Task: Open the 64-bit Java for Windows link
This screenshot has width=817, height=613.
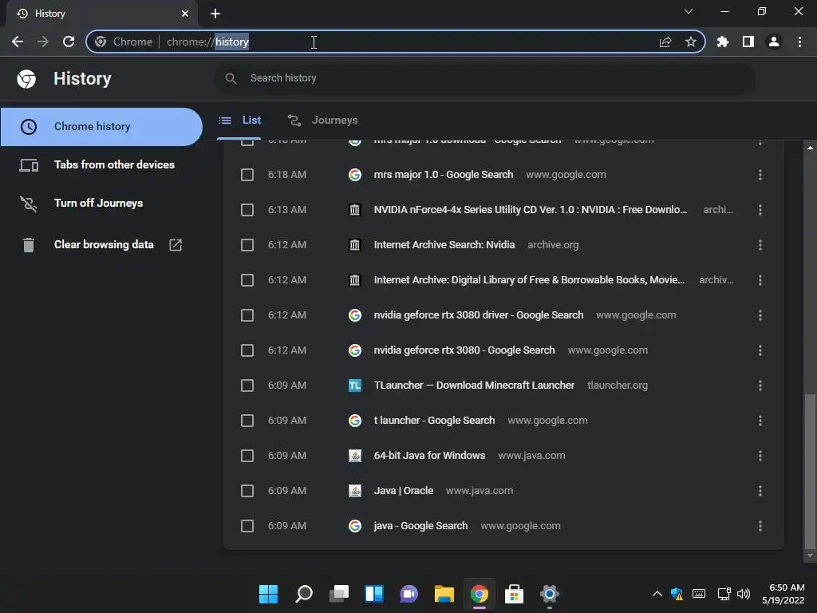Action: 429,456
